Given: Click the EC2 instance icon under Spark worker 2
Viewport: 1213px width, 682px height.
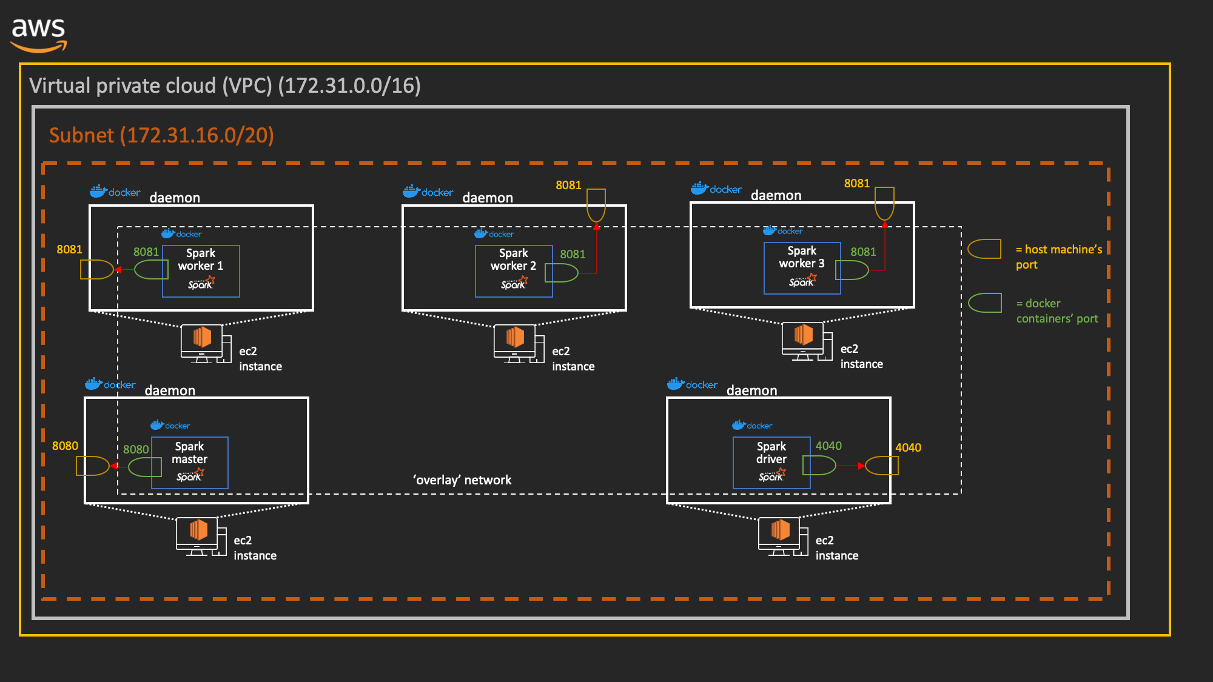Looking at the screenshot, I should click(514, 341).
